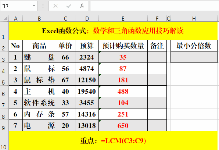
Task: Click the formula bar resize dots handle
Action: click(43, 6)
